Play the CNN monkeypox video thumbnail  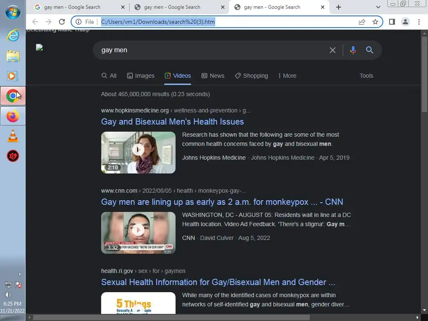(x=138, y=233)
